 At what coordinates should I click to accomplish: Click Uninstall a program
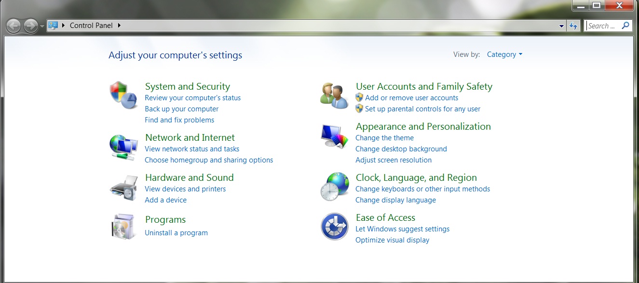176,232
